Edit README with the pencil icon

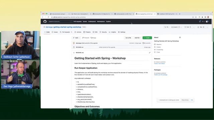[149, 53]
